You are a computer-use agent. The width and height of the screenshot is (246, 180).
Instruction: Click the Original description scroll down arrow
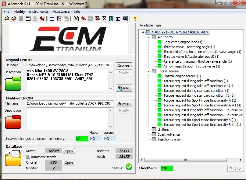pyautogui.click(x=111, y=88)
